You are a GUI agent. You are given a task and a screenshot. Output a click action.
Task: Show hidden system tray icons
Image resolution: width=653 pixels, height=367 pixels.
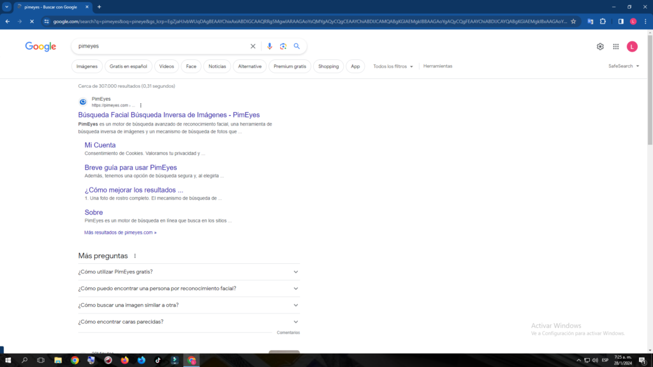tap(578, 361)
